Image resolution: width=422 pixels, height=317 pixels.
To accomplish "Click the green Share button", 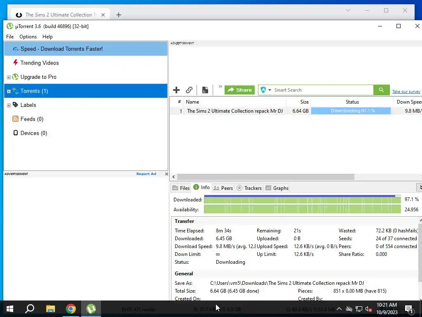I will (239, 90).
